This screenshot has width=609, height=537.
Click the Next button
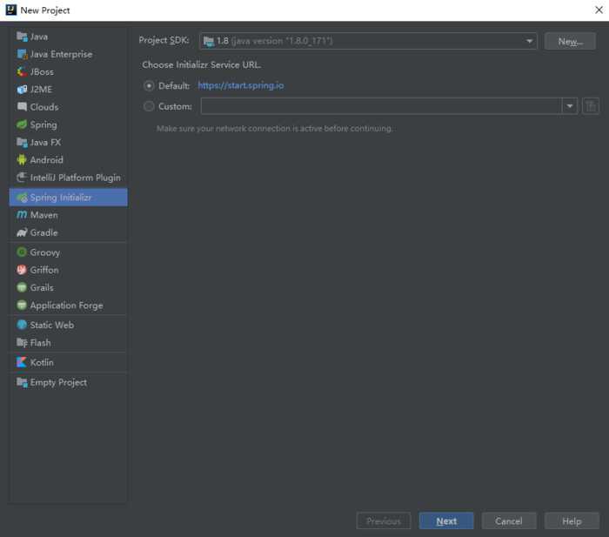(446, 520)
